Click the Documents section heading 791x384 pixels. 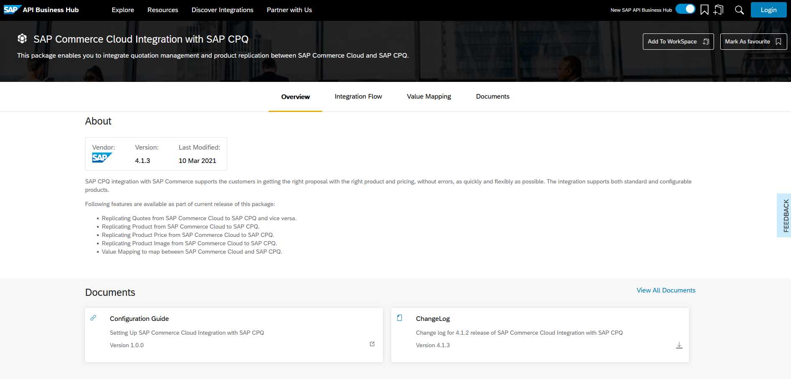[110, 292]
